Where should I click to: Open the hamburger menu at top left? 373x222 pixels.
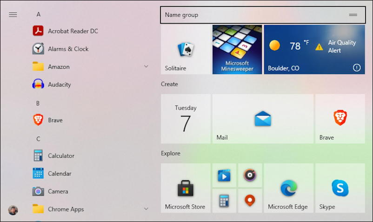(x=13, y=15)
